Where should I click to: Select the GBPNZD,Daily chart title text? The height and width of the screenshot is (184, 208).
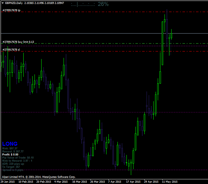pos(14,3)
